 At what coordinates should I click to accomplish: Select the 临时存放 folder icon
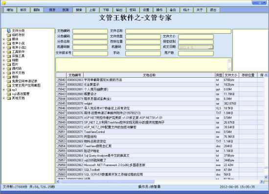click(x=9, y=35)
